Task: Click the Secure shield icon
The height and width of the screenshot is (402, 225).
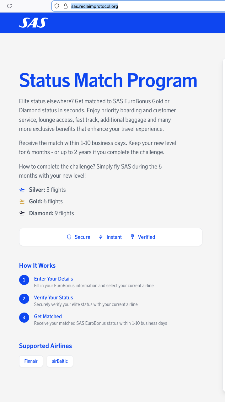Action: (69, 237)
